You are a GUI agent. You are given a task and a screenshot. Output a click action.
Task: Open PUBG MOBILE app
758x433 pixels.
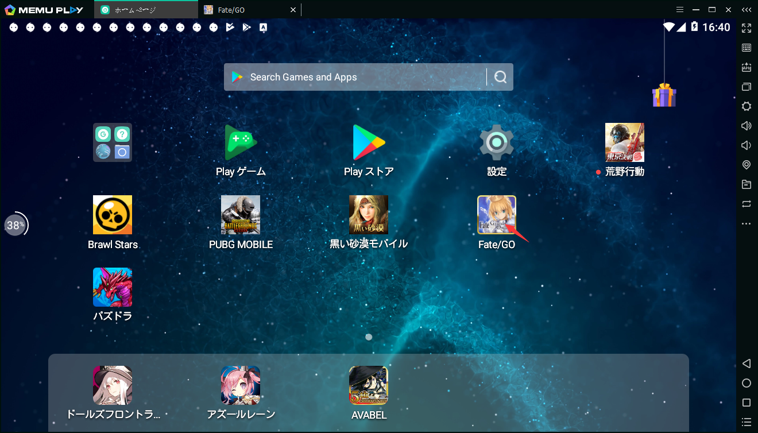[x=241, y=215]
